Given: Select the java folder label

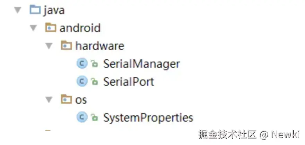Looking at the screenshot, I should (x=54, y=11).
